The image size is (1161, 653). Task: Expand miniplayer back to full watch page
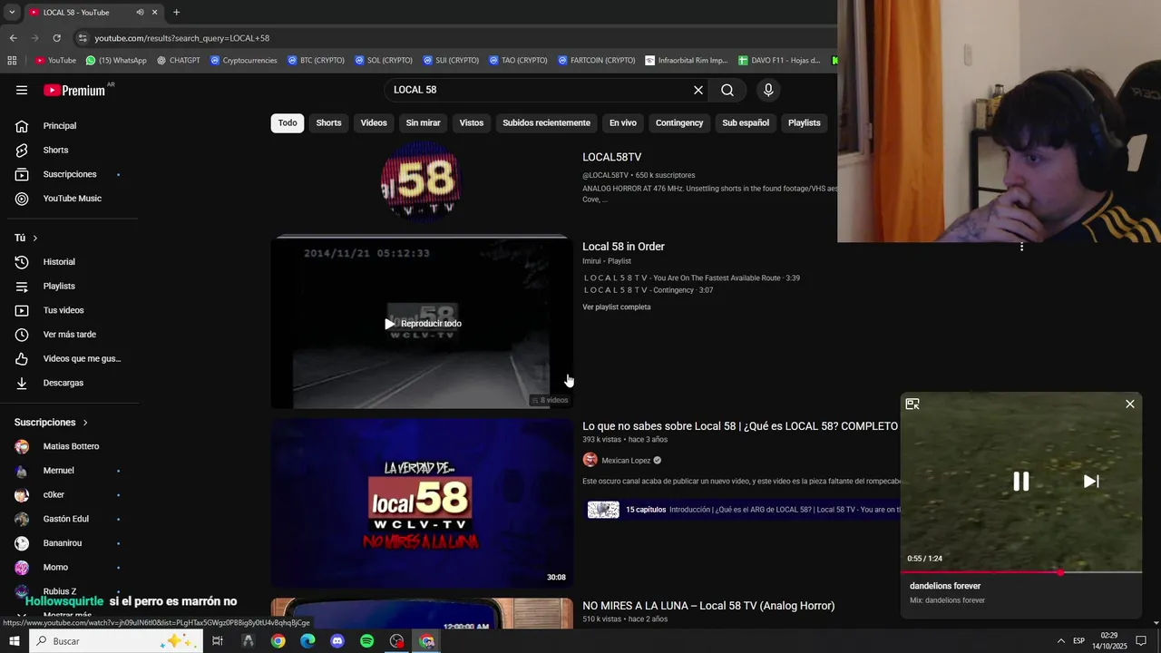(x=912, y=404)
